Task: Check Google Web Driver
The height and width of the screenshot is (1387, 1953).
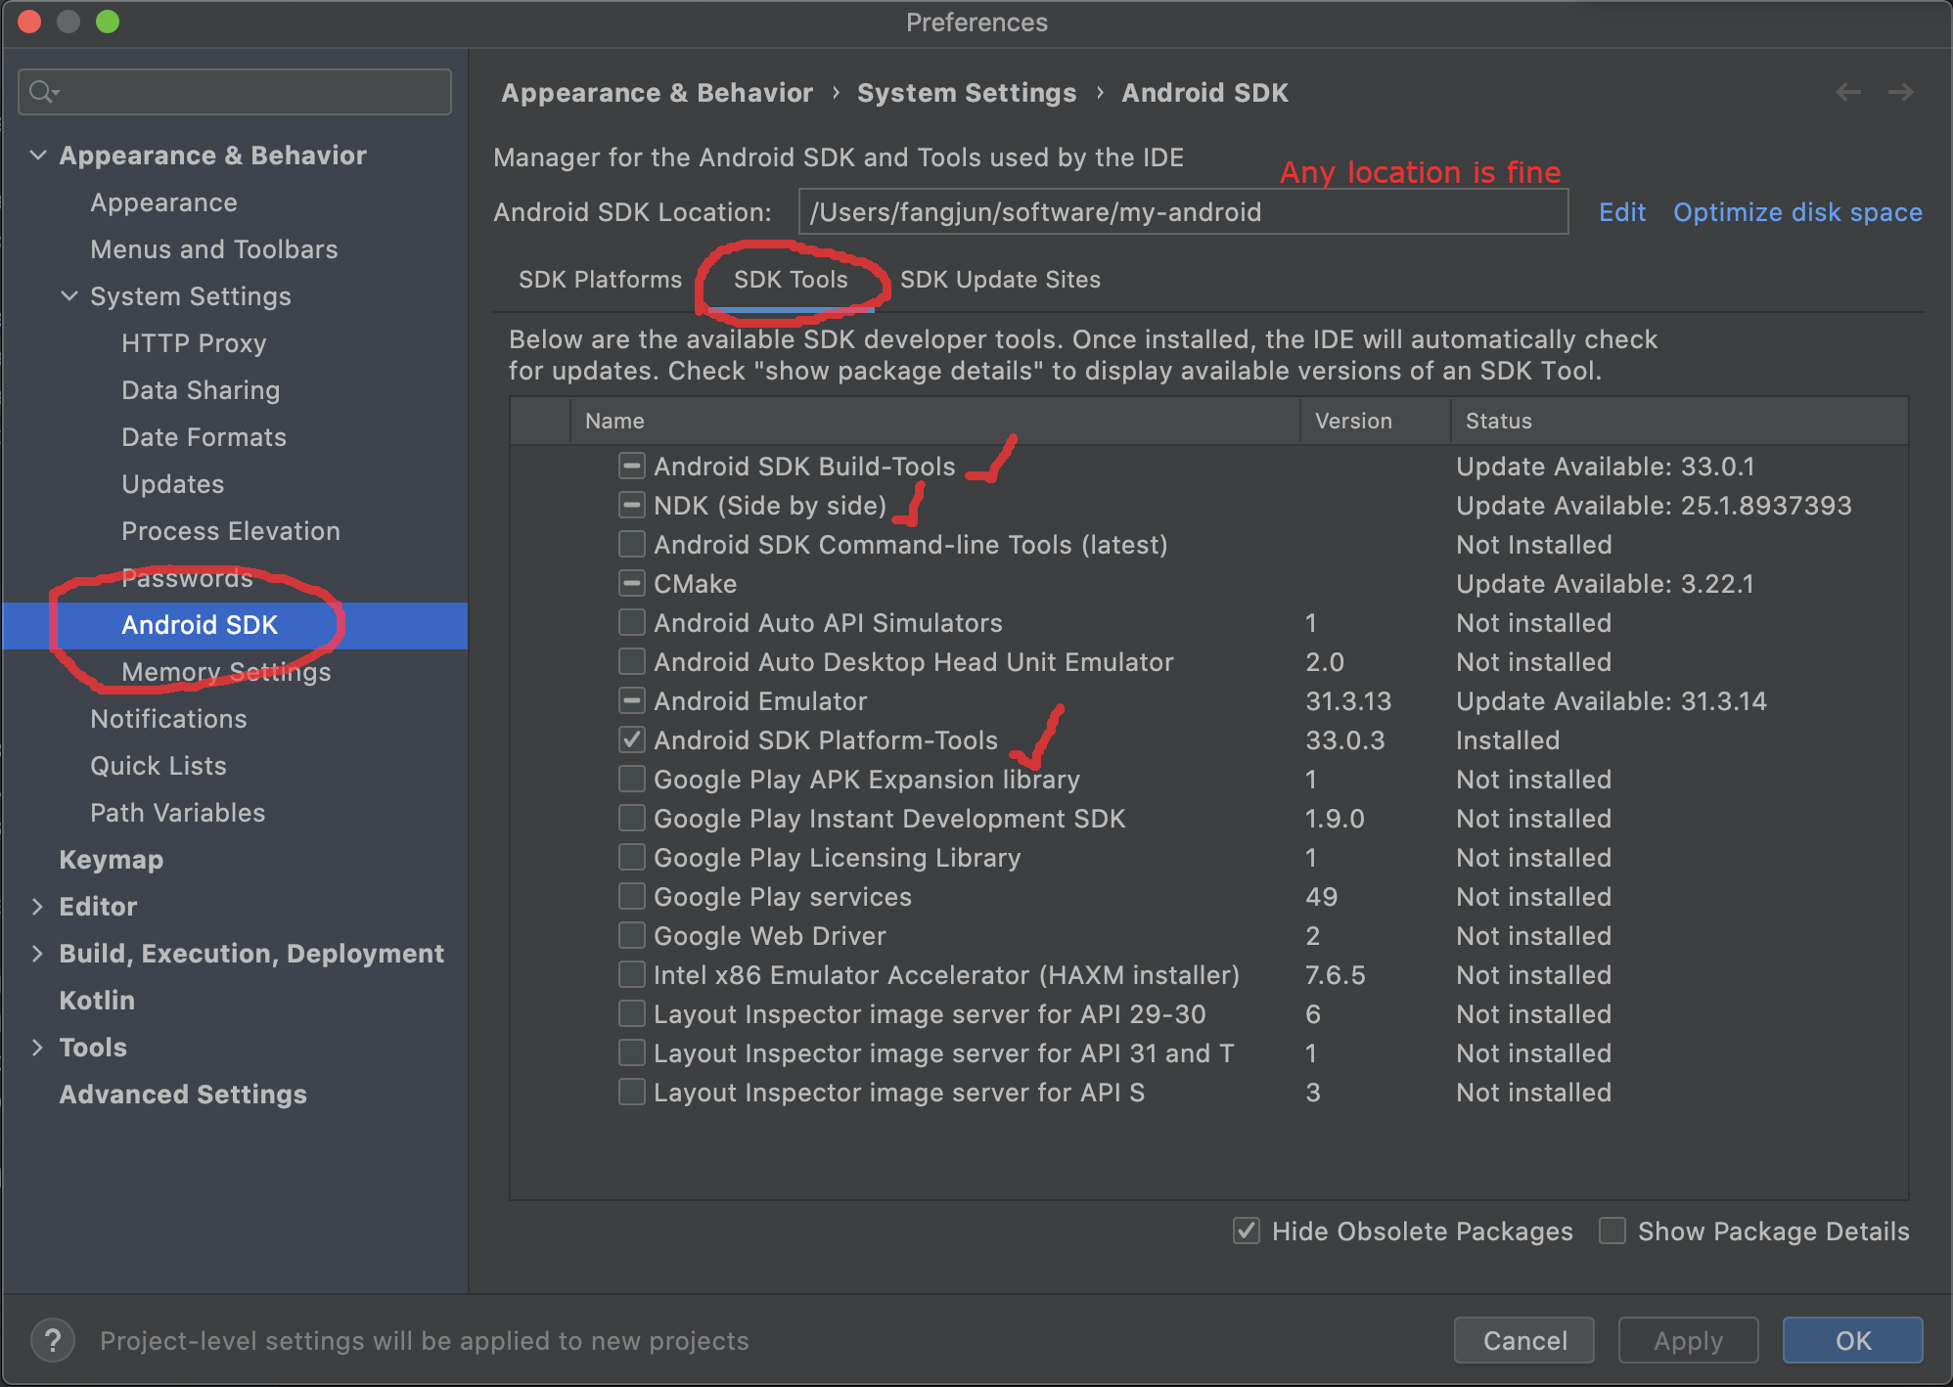Action: [x=632, y=935]
